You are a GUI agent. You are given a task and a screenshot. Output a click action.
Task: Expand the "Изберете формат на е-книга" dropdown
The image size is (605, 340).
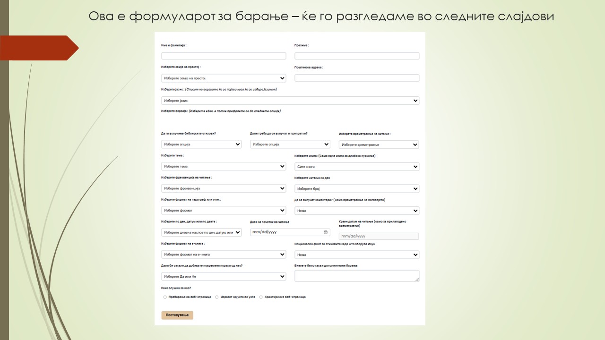[224, 254]
